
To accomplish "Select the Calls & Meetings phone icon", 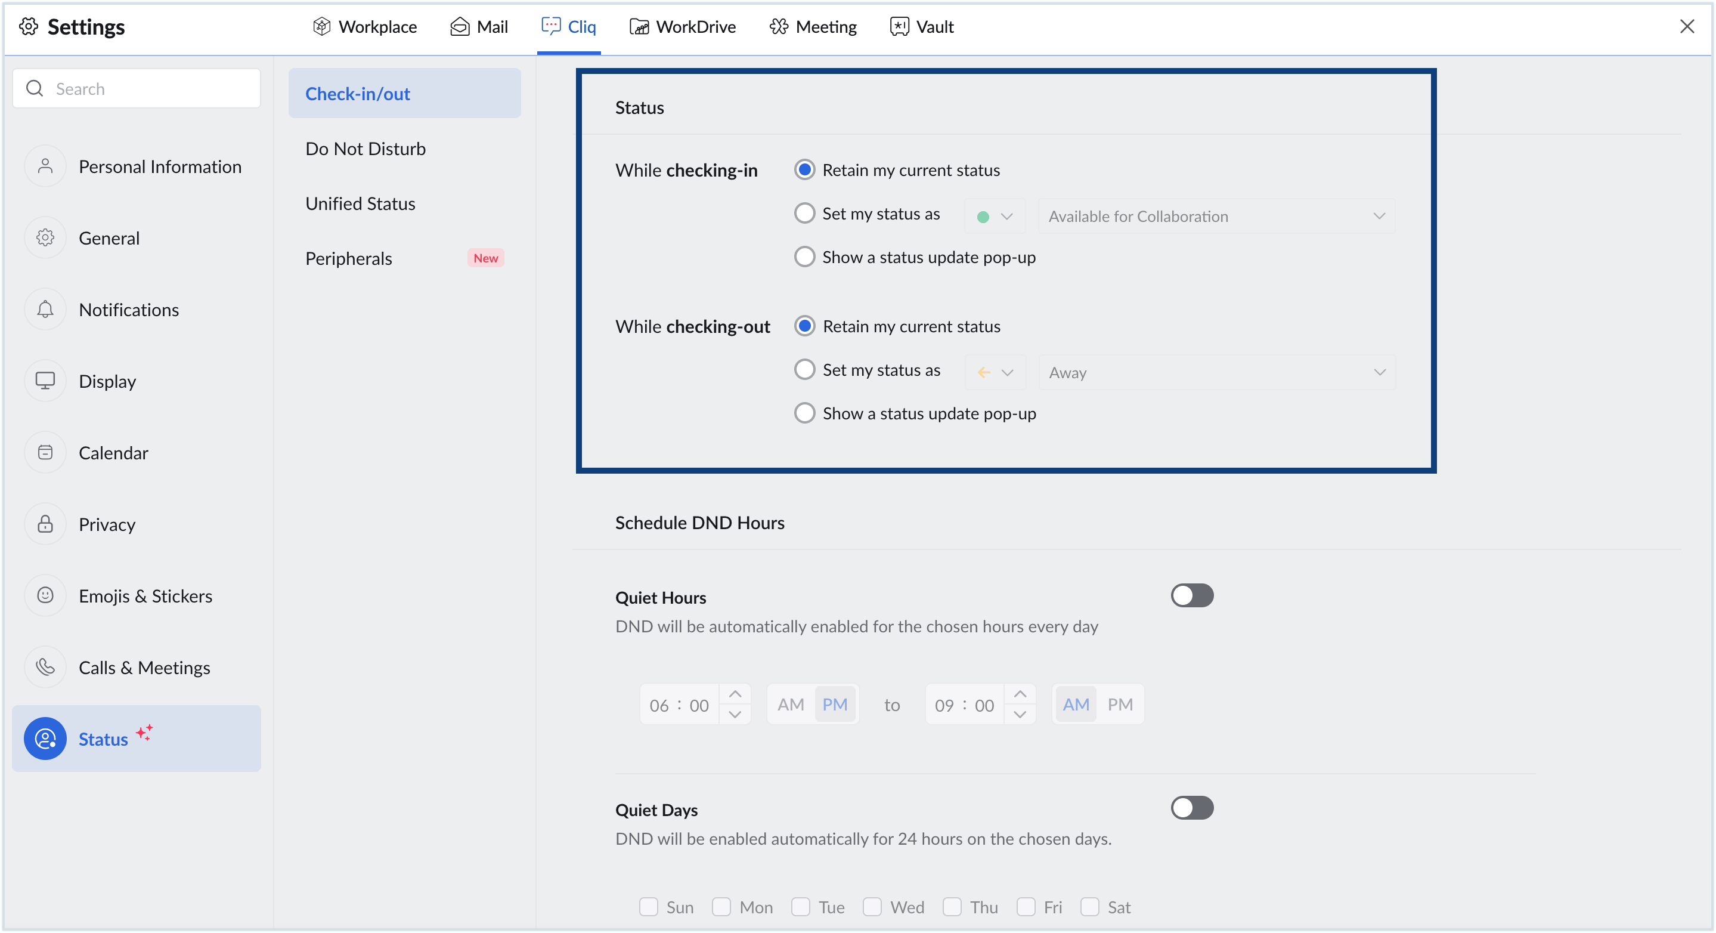I will click(45, 666).
